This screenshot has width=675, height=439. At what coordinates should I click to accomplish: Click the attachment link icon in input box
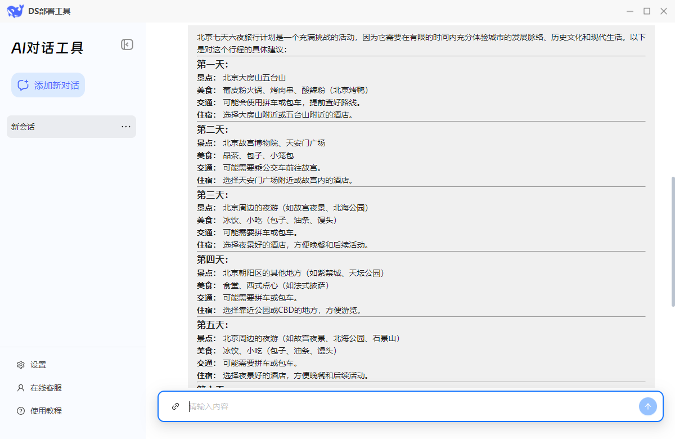[175, 406]
